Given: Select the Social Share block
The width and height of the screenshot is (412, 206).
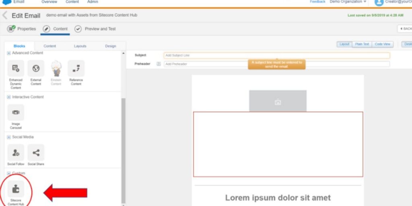Looking at the screenshot, I should [36, 155].
